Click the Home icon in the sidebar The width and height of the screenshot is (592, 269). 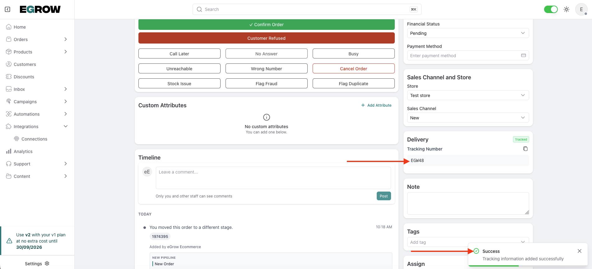point(9,27)
